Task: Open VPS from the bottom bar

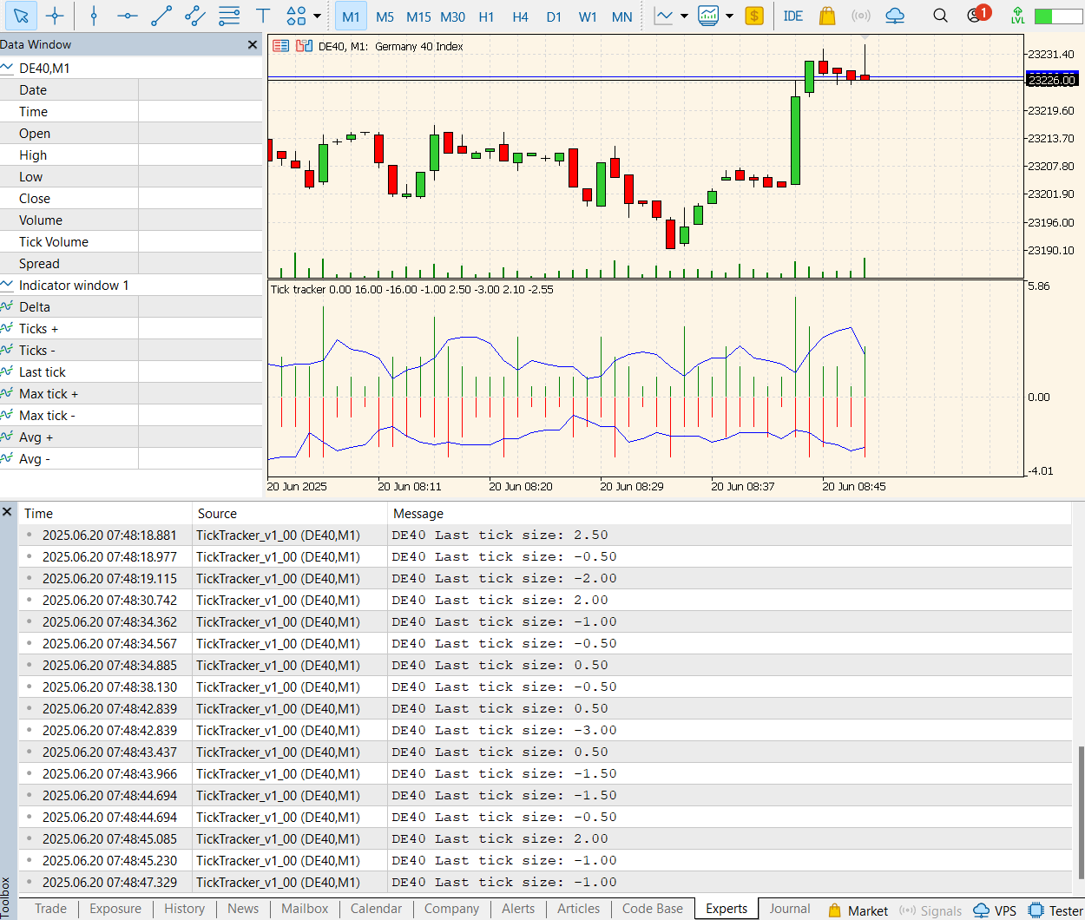Action: point(995,910)
